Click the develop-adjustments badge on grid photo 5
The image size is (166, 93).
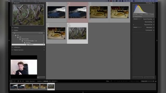65,38
